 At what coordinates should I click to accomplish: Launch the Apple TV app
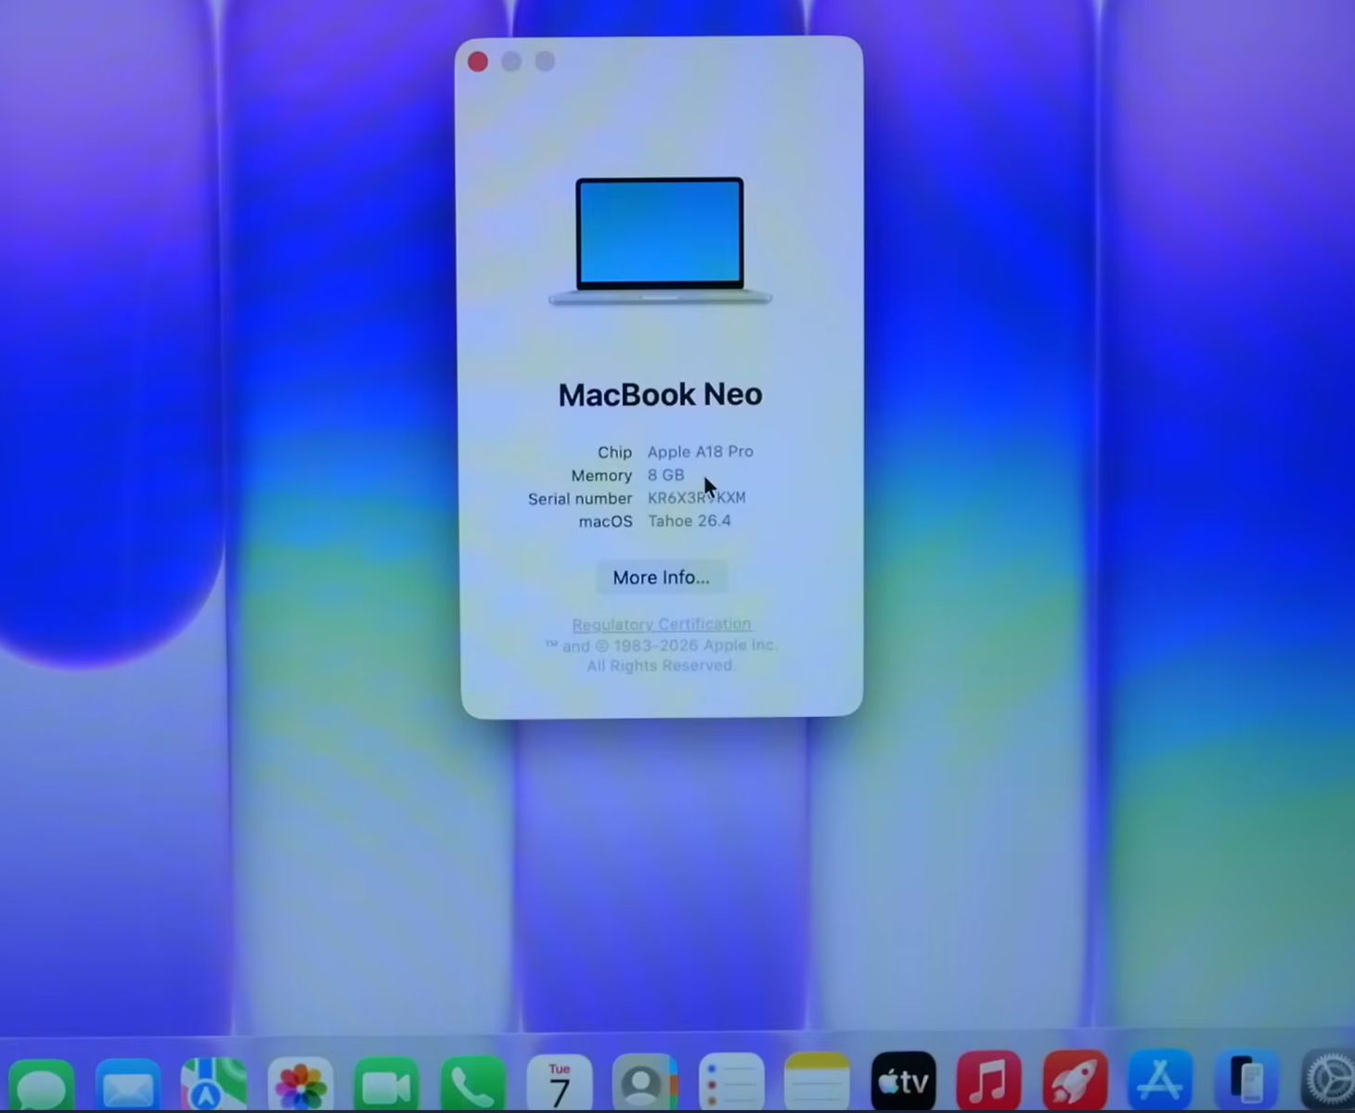point(903,1081)
